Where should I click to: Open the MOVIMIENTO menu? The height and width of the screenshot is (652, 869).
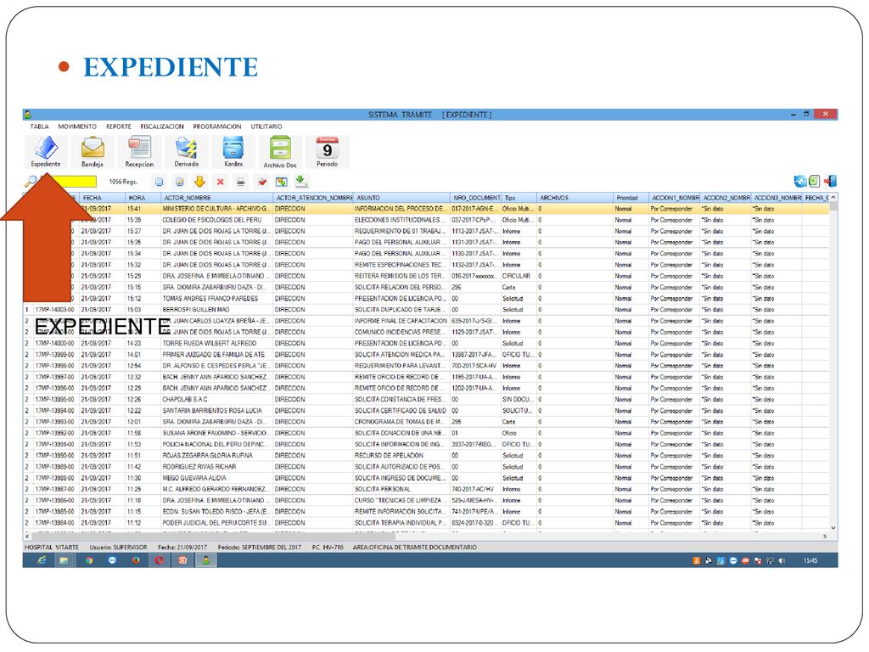click(x=77, y=126)
